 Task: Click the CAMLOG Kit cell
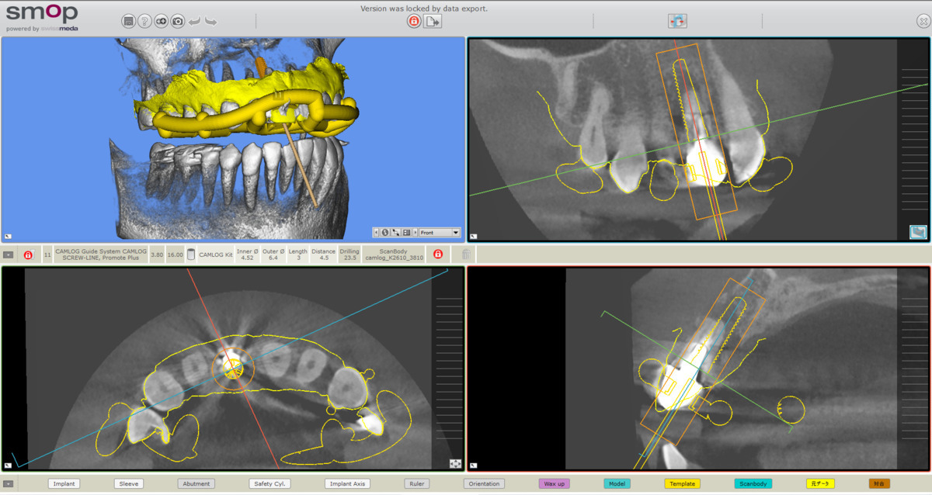[x=216, y=254]
